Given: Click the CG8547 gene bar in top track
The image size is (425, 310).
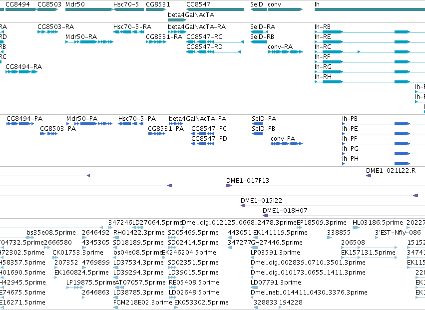Looking at the screenshot, I should (x=215, y=9).
